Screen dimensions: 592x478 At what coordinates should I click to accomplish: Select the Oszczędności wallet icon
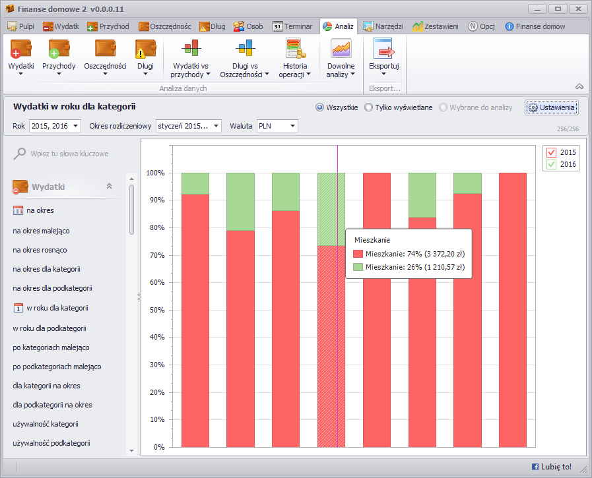(x=105, y=49)
